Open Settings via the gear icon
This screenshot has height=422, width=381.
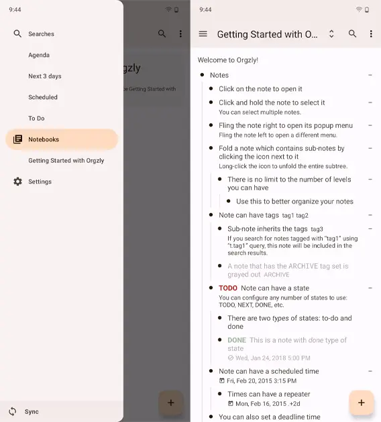pyautogui.click(x=18, y=182)
